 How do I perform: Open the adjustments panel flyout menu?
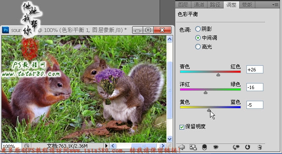[x=275, y=5]
